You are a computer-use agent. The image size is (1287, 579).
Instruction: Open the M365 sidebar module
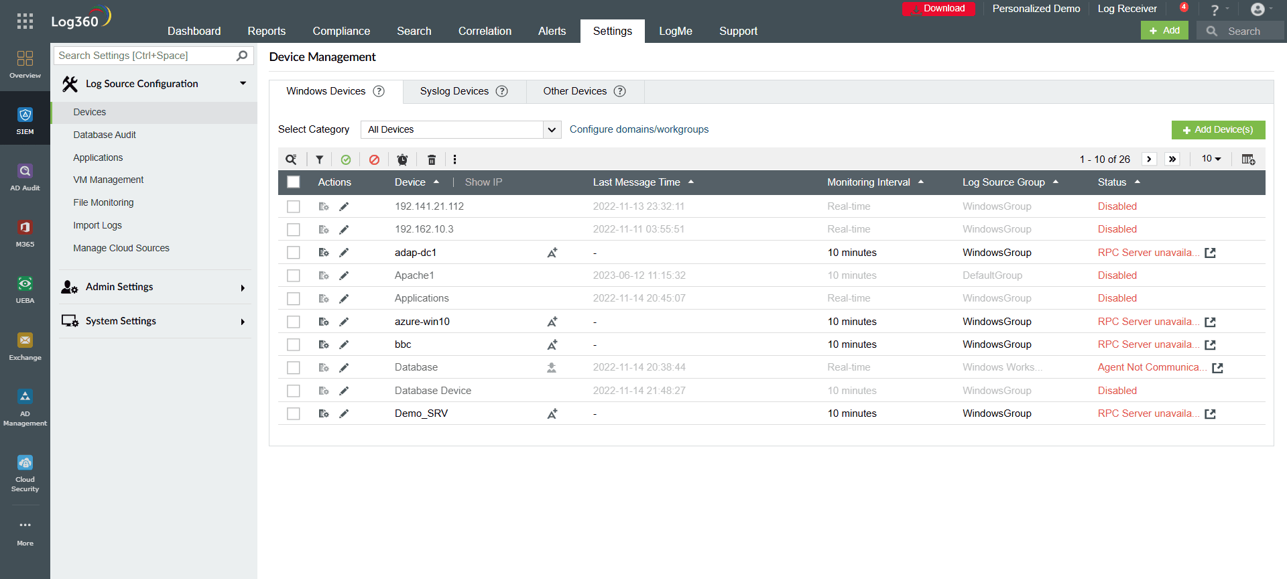25,234
